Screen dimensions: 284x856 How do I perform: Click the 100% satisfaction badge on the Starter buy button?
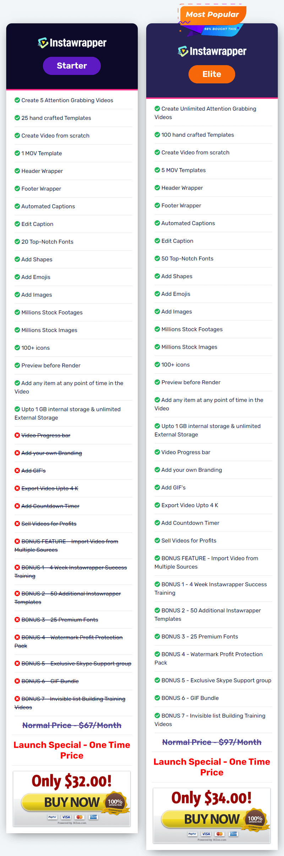coord(116,803)
